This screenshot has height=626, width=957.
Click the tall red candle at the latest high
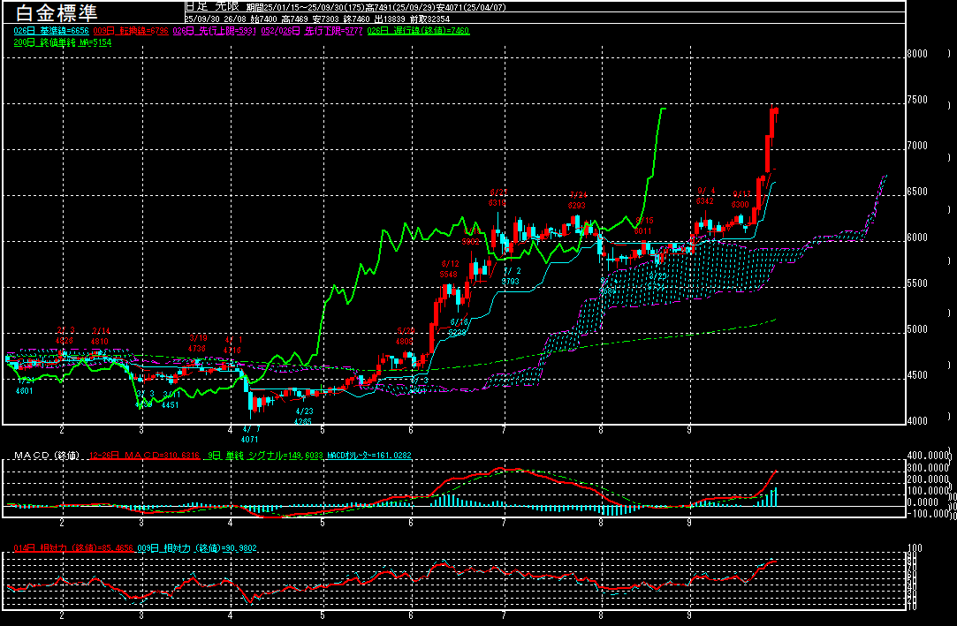click(x=773, y=122)
